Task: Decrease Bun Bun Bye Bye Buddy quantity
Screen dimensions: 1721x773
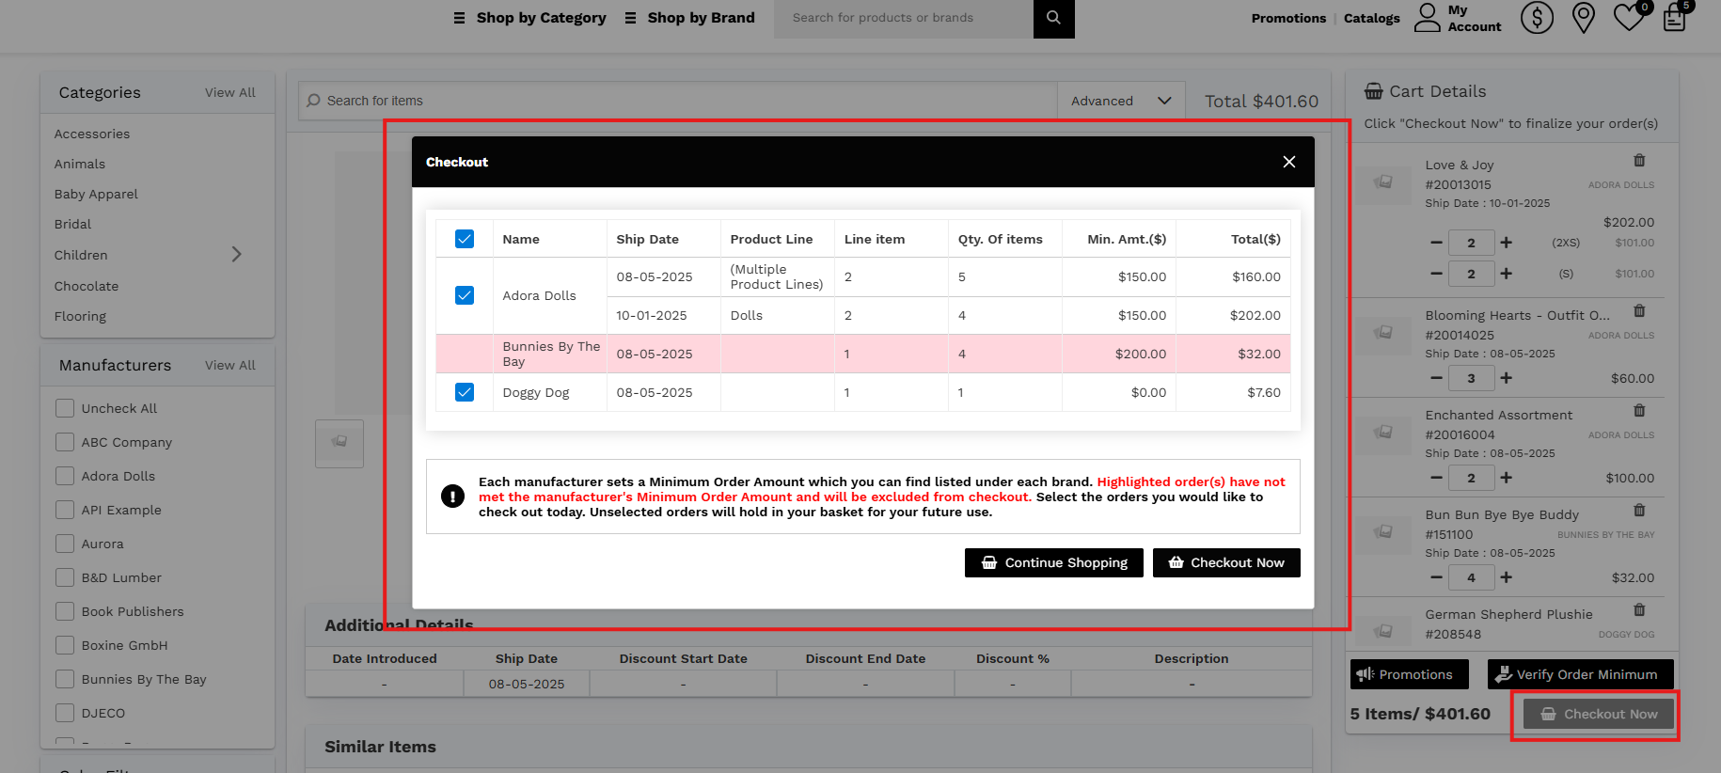Action: tap(1436, 577)
